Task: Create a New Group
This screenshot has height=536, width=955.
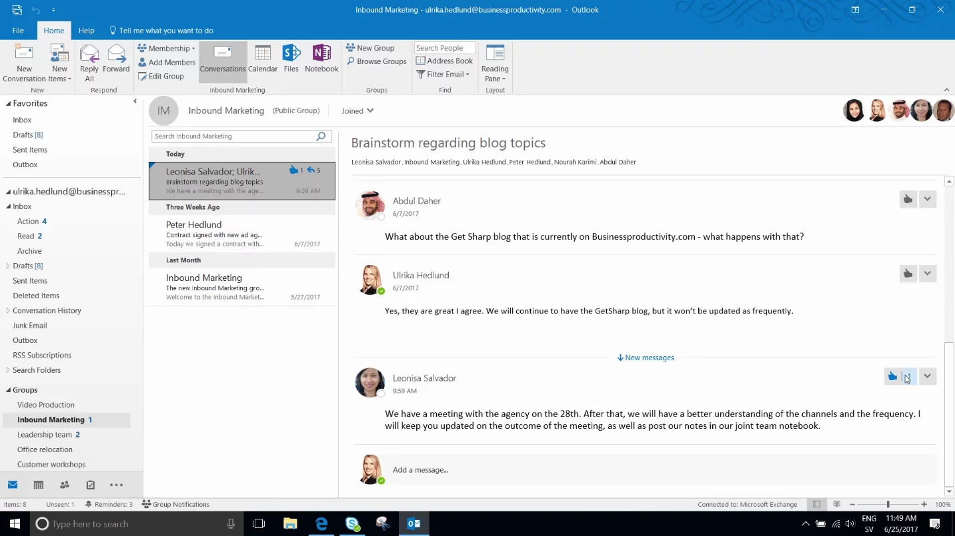Action: click(x=370, y=48)
